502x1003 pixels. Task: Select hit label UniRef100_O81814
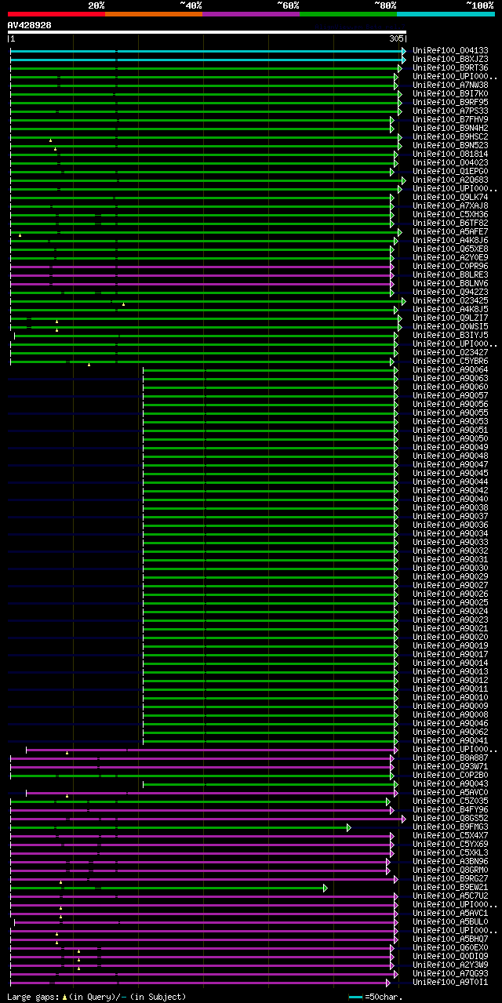(450, 154)
